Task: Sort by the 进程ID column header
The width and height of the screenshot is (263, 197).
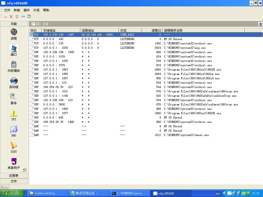Action: [x=152, y=30]
